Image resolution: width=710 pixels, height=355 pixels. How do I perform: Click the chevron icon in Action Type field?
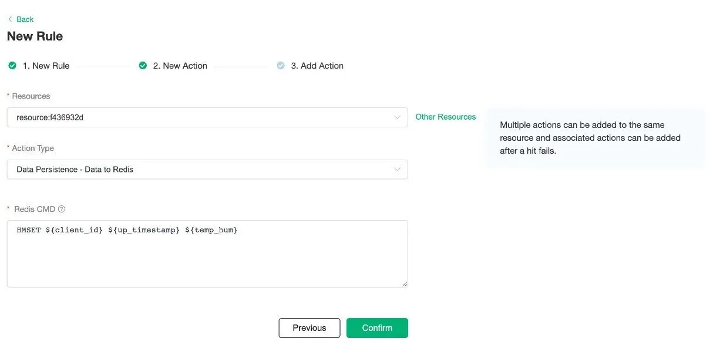tap(397, 169)
